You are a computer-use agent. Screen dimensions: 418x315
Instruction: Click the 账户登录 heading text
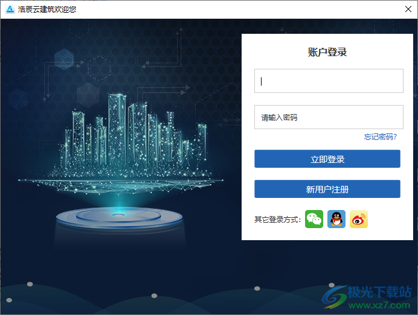click(327, 52)
